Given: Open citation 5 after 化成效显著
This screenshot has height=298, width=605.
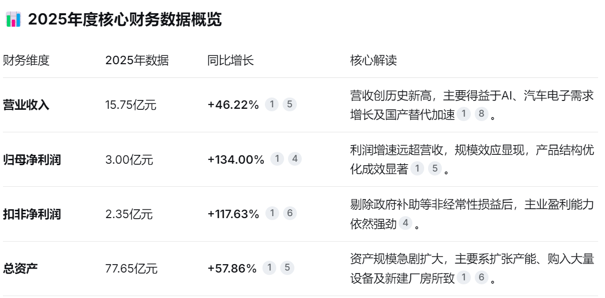Looking at the screenshot, I should (x=434, y=169).
